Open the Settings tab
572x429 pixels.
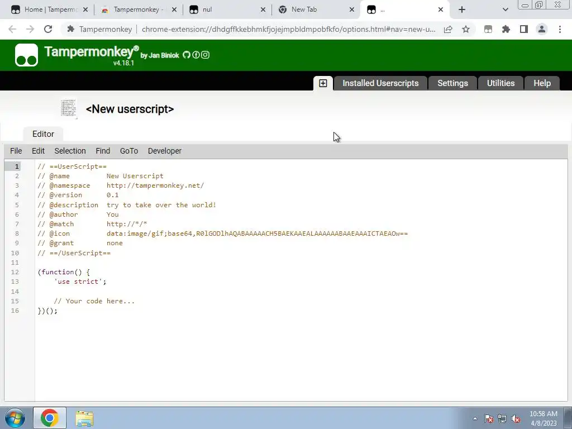(x=452, y=83)
